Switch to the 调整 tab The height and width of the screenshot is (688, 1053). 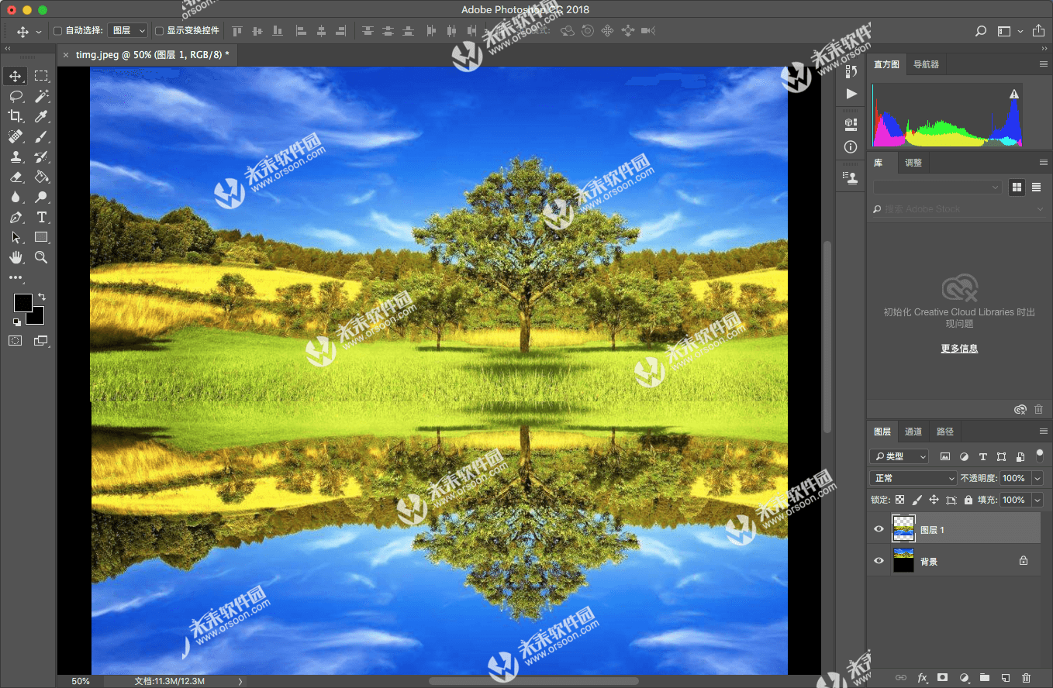[913, 163]
